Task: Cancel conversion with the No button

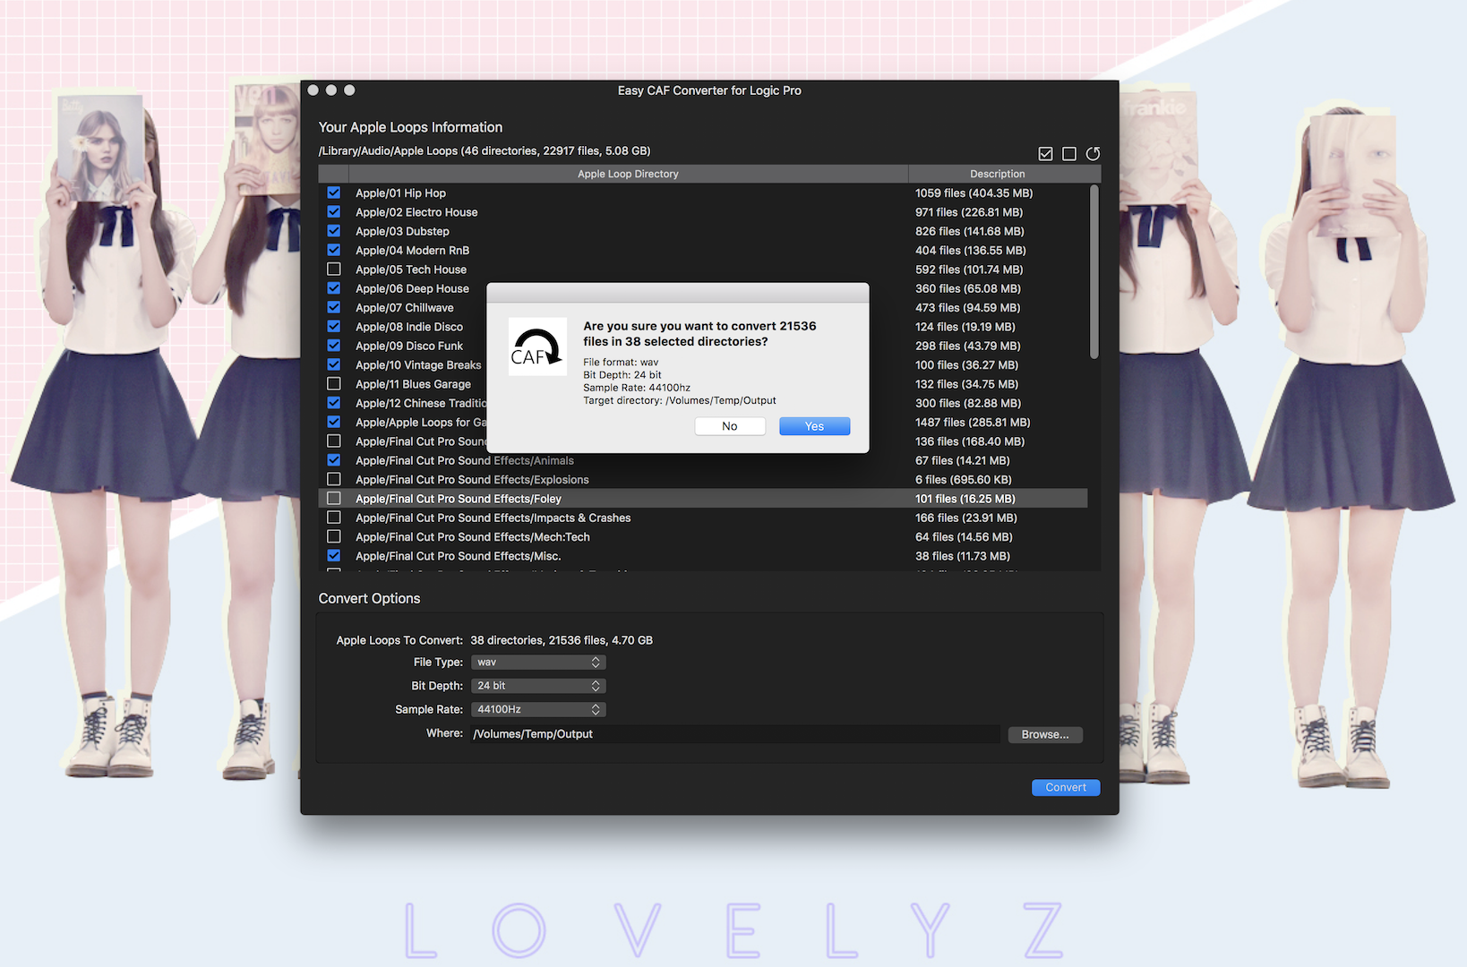Action: (x=730, y=426)
